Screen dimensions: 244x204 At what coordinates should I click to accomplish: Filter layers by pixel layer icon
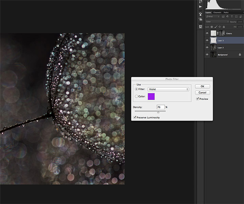(223, 16)
